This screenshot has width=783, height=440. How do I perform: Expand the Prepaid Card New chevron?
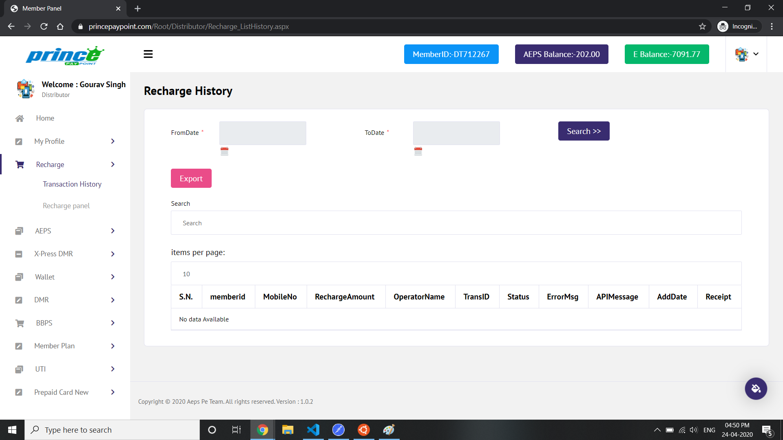click(113, 392)
